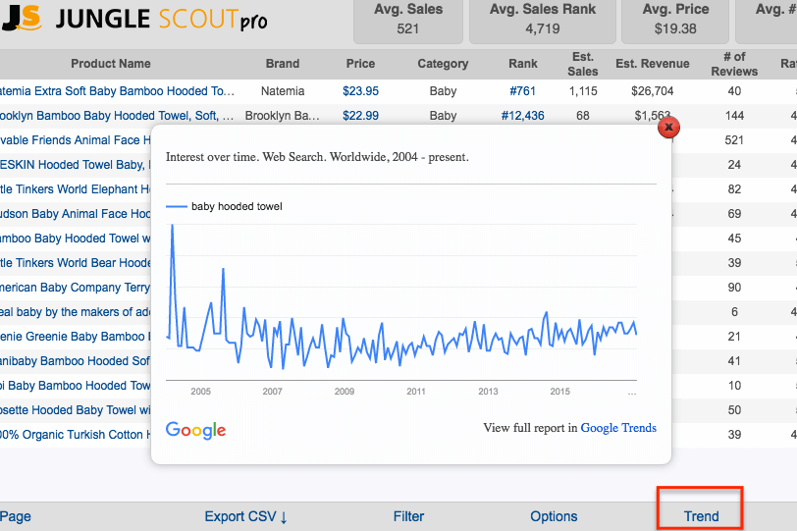Click the Google logo in popup
797x531 pixels.
pos(195,430)
